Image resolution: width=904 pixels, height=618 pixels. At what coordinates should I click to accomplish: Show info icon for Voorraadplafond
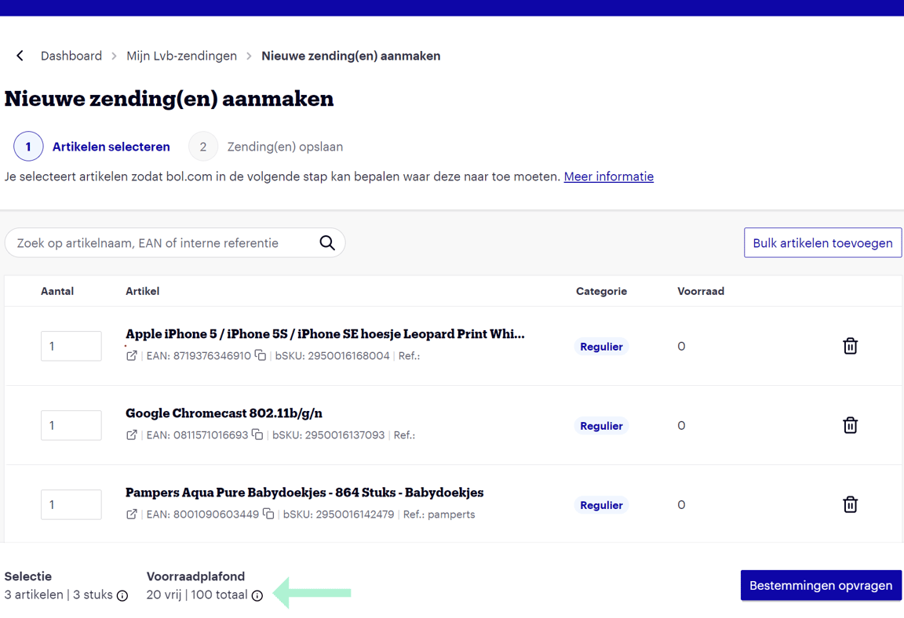coord(257,596)
